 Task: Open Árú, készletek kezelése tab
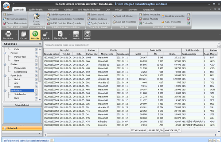[89, 9]
